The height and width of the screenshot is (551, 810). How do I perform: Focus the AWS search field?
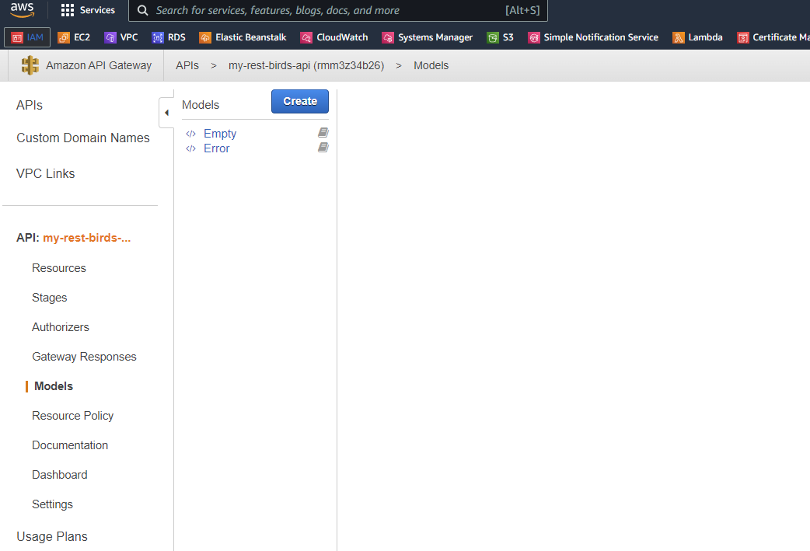[338, 10]
